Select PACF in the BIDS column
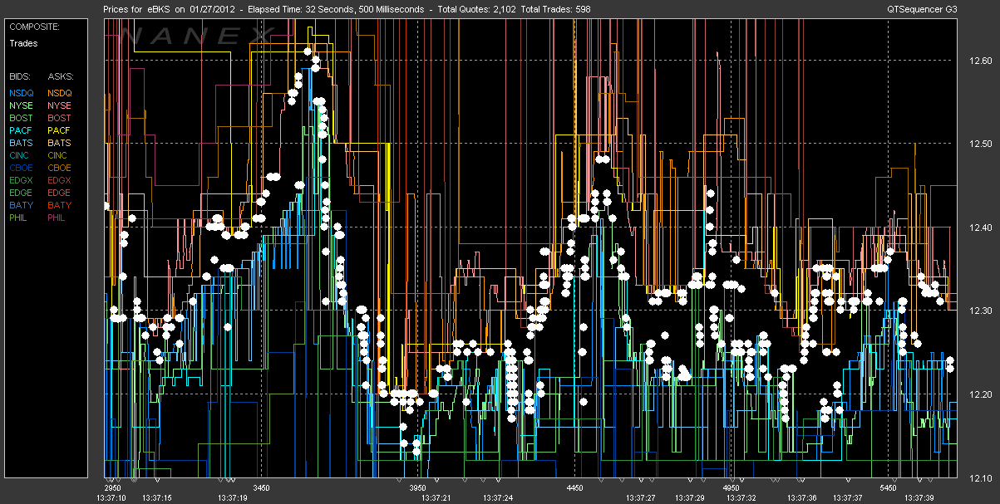This screenshot has width=1000, height=504. pos(22,130)
